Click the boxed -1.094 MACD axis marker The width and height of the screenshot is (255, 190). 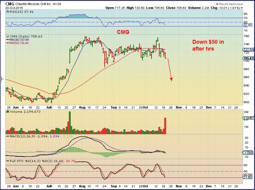[248, 153]
